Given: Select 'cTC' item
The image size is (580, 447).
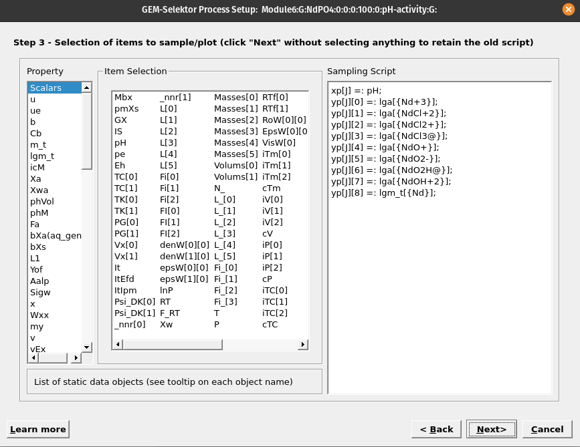Looking at the screenshot, I should 270,324.
